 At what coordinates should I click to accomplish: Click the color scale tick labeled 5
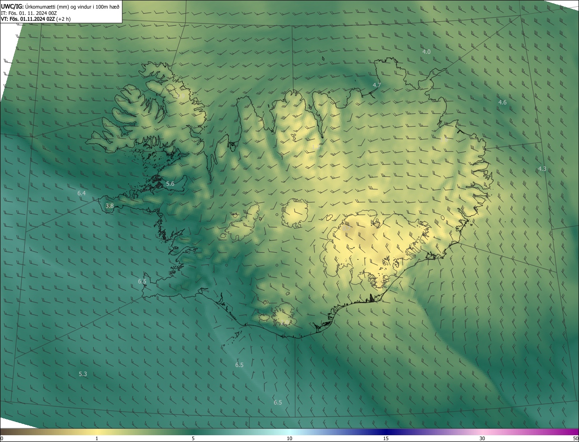tap(193, 438)
